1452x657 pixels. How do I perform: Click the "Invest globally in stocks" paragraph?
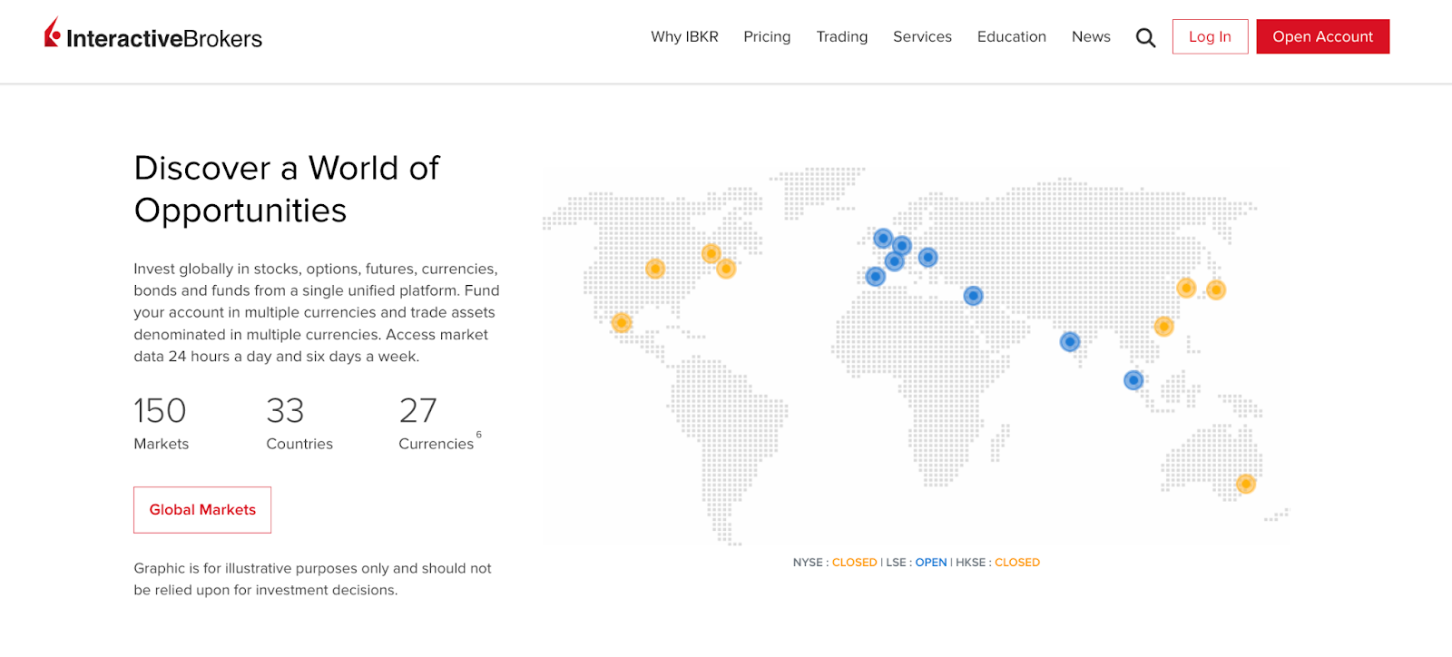[x=317, y=312]
